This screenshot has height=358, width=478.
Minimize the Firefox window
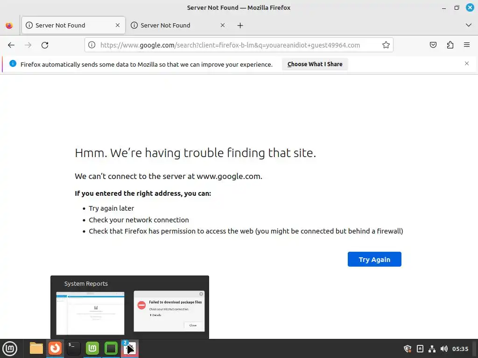(x=444, y=8)
